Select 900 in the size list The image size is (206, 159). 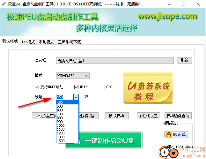(x=67, y=122)
